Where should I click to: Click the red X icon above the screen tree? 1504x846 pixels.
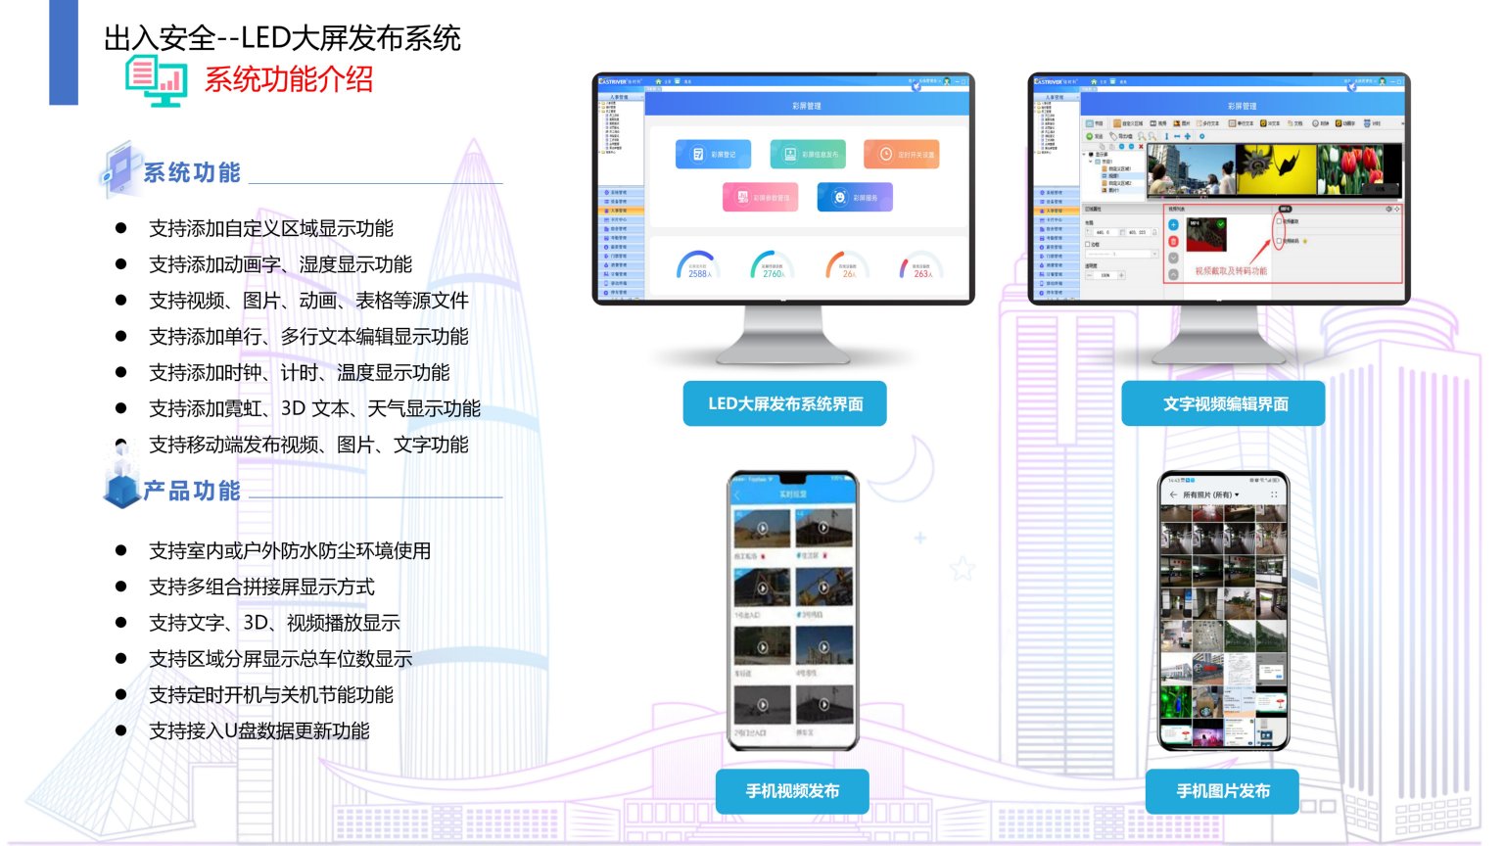[x=1141, y=146]
